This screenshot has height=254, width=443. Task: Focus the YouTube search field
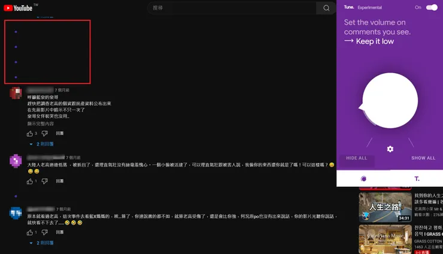[x=232, y=8]
